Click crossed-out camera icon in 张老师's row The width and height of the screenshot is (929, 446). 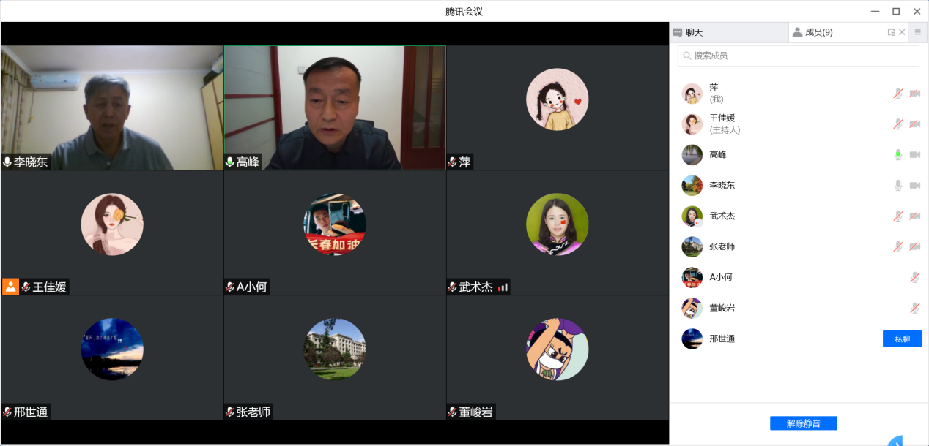pos(914,247)
